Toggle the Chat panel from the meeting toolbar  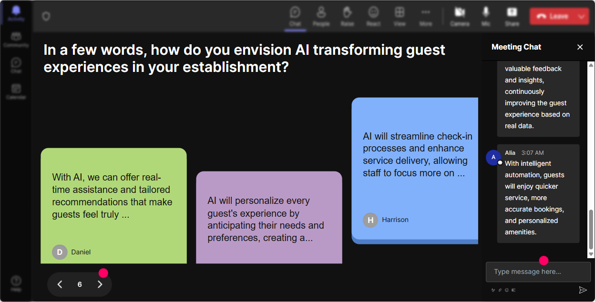coord(295,16)
